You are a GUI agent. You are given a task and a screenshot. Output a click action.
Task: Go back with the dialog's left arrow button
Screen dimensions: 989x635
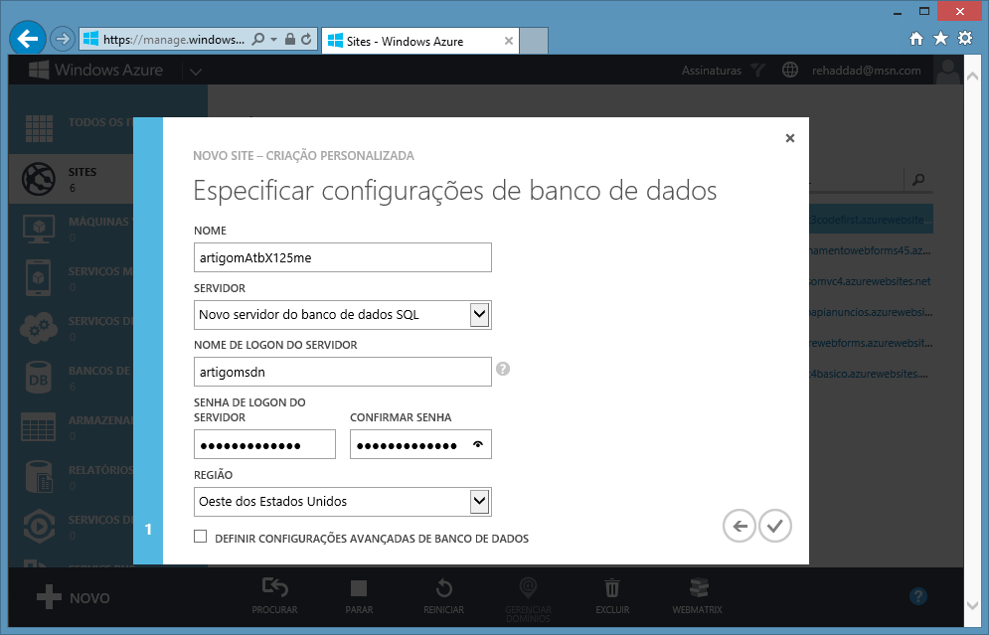pyautogui.click(x=740, y=526)
